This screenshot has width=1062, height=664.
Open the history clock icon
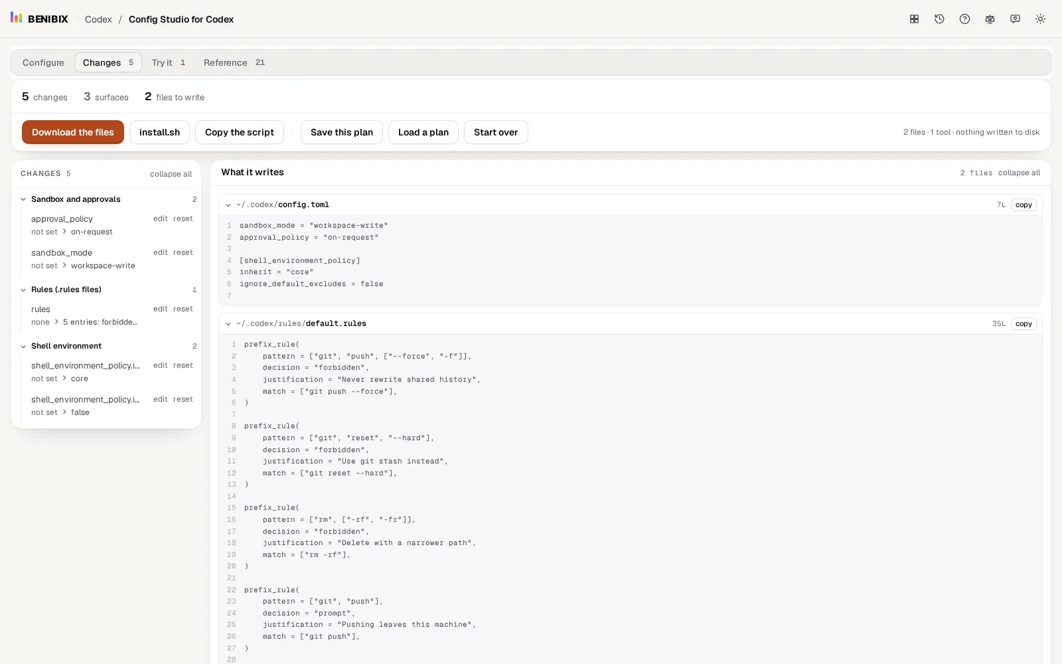pyautogui.click(x=939, y=19)
